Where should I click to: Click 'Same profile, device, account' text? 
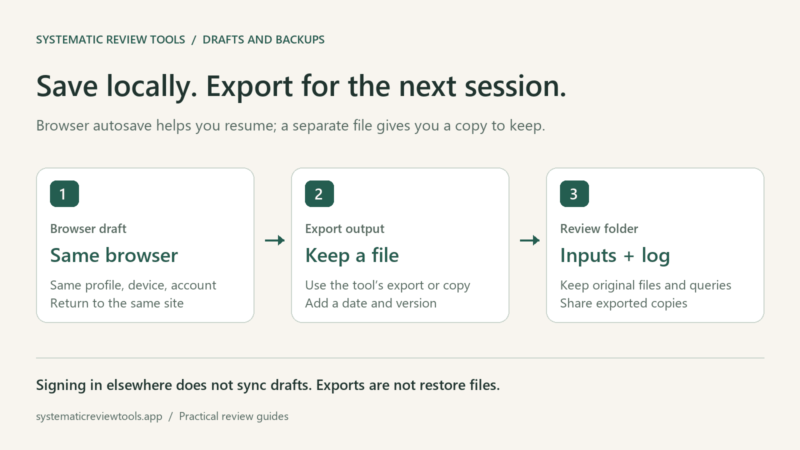point(133,285)
